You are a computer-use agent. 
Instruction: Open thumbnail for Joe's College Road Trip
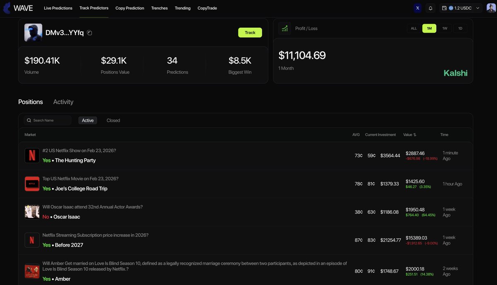[32, 184]
